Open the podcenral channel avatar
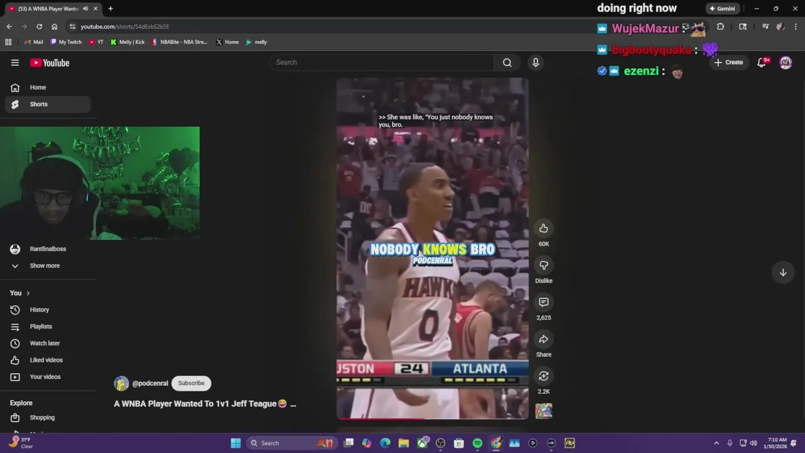 point(121,383)
